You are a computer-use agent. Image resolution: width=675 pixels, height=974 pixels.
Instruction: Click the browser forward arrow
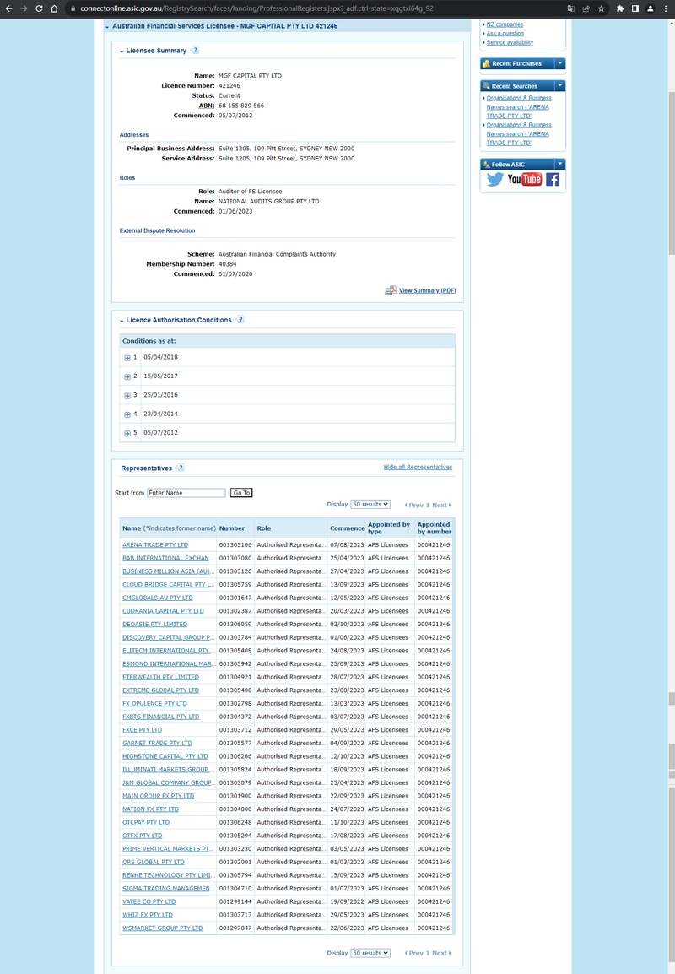24,8
